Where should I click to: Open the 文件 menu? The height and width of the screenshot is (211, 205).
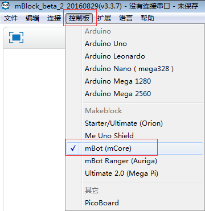tap(11, 18)
